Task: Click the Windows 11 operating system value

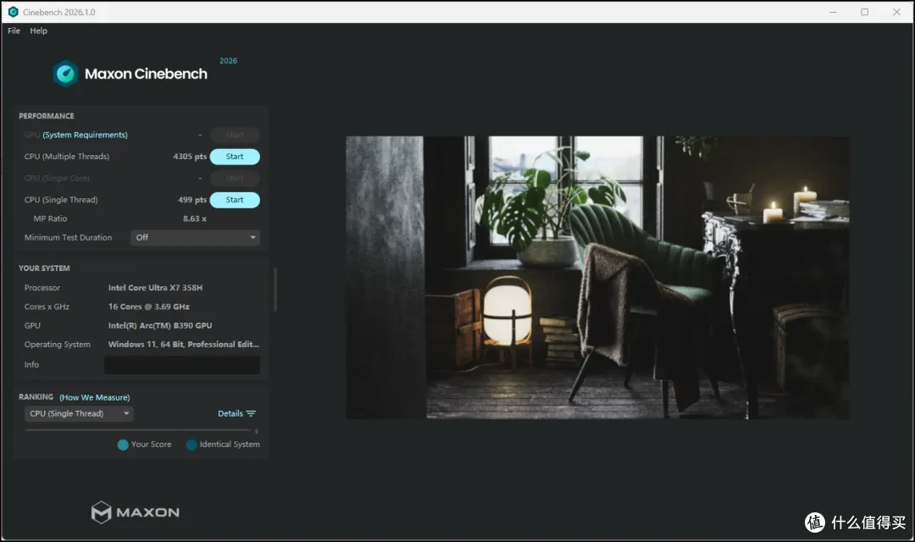Action: pos(183,345)
